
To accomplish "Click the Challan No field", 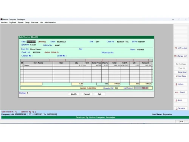I will coord(27,56).
